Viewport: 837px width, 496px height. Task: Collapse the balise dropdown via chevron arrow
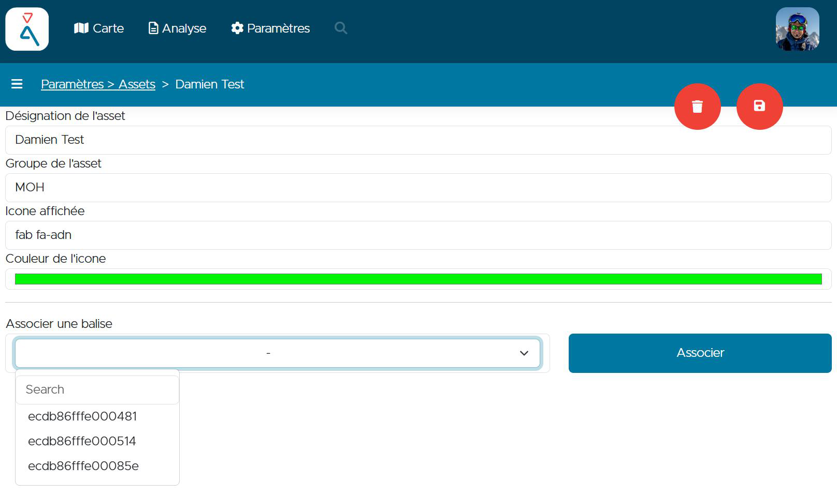(x=524, y=353)
